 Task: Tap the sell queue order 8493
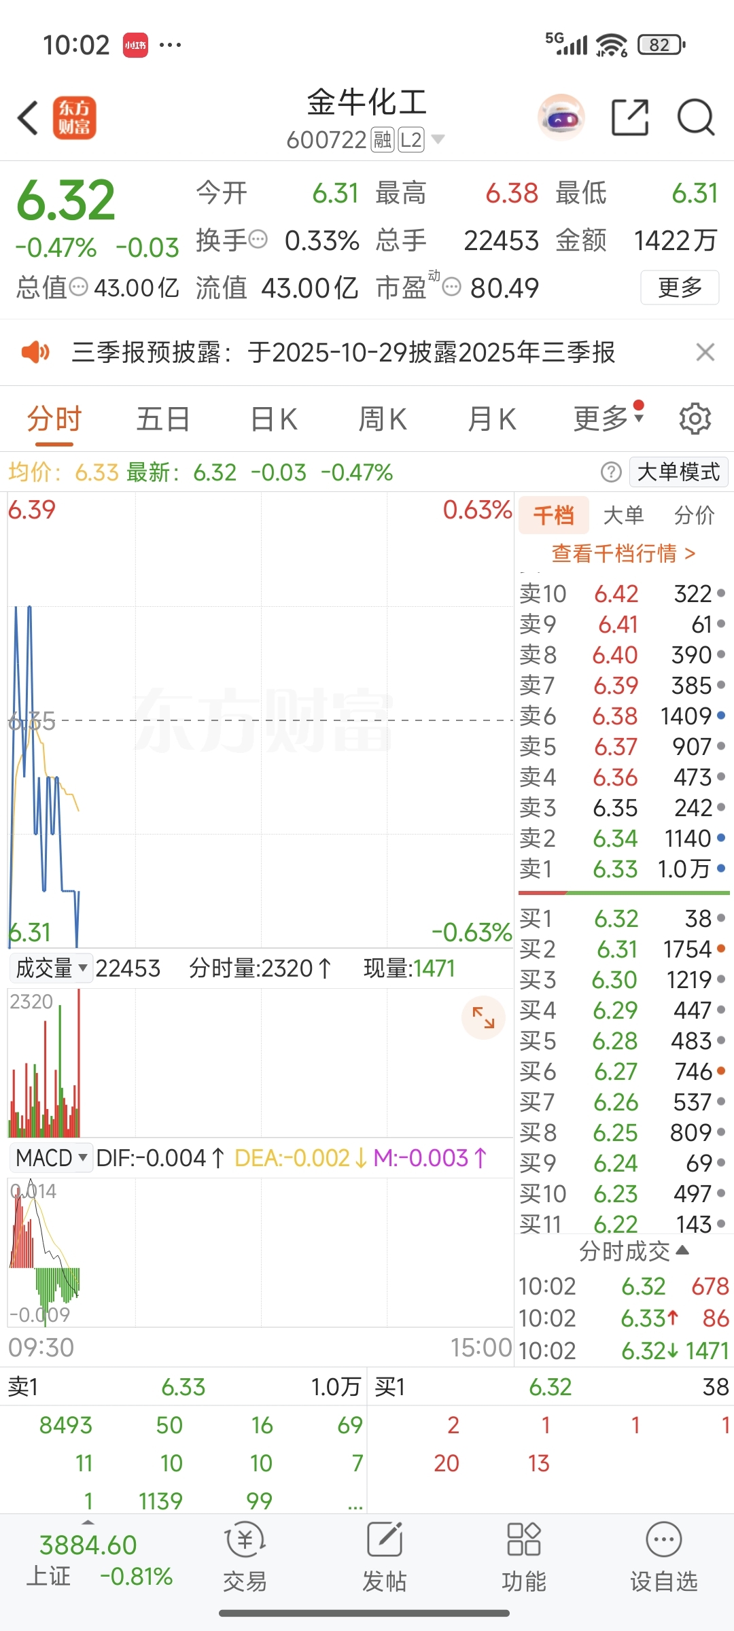(x=65, y=1424)
